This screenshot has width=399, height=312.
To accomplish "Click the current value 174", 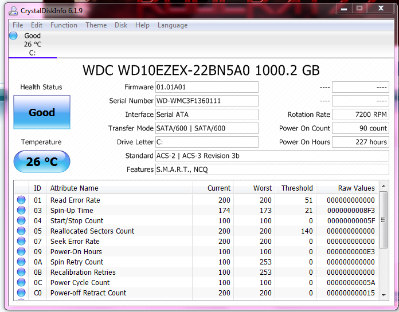I will pyautogui.click(x=224, y=210).
